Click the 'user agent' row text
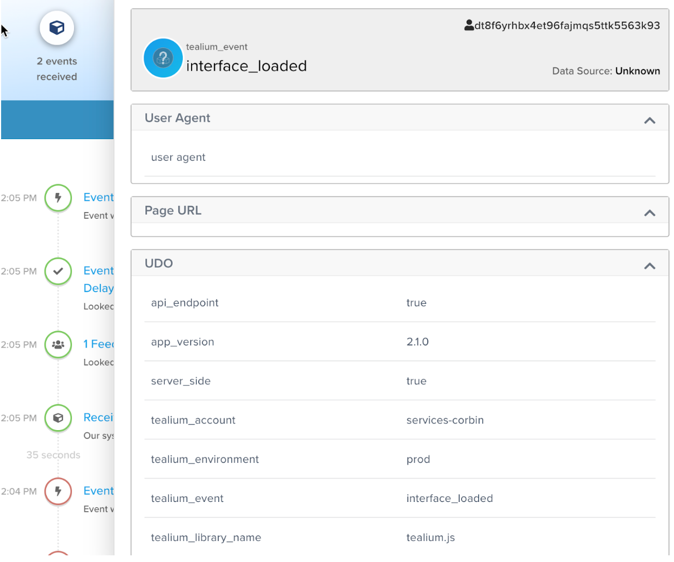Image resolution: width=674 pixels, height=562 pixels. click(178, 157)
